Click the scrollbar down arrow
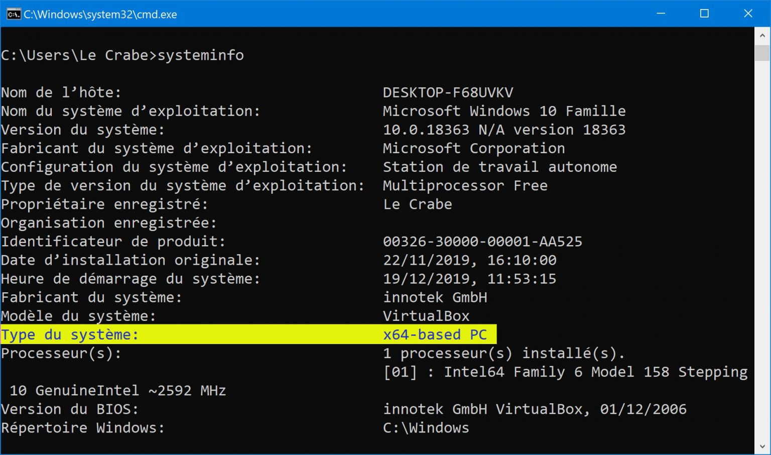 coord(762,446)
